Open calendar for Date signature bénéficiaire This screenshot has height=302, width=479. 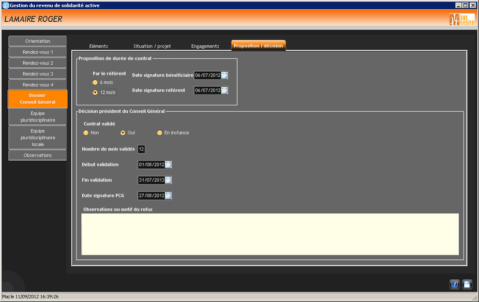pos(225,75)
